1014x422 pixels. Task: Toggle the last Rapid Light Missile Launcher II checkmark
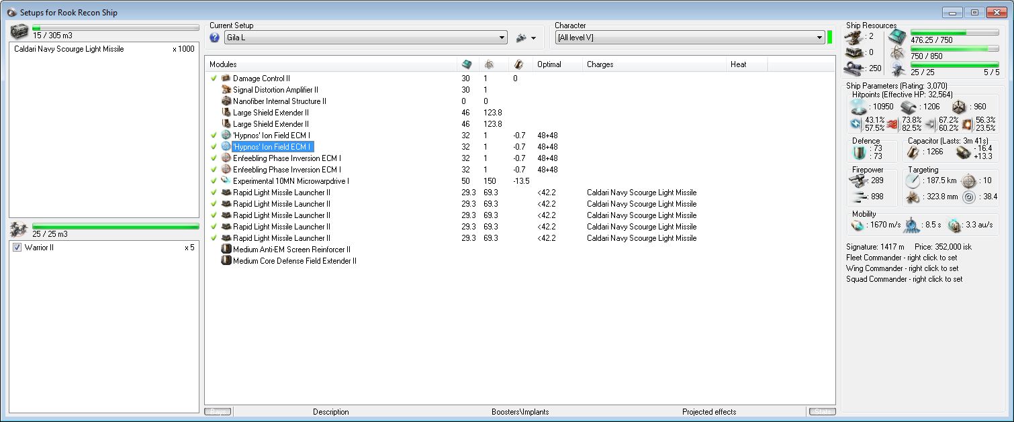coord(214,238)
